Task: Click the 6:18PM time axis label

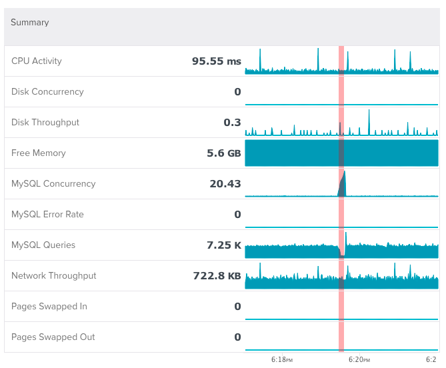Action: pos(282,359)
